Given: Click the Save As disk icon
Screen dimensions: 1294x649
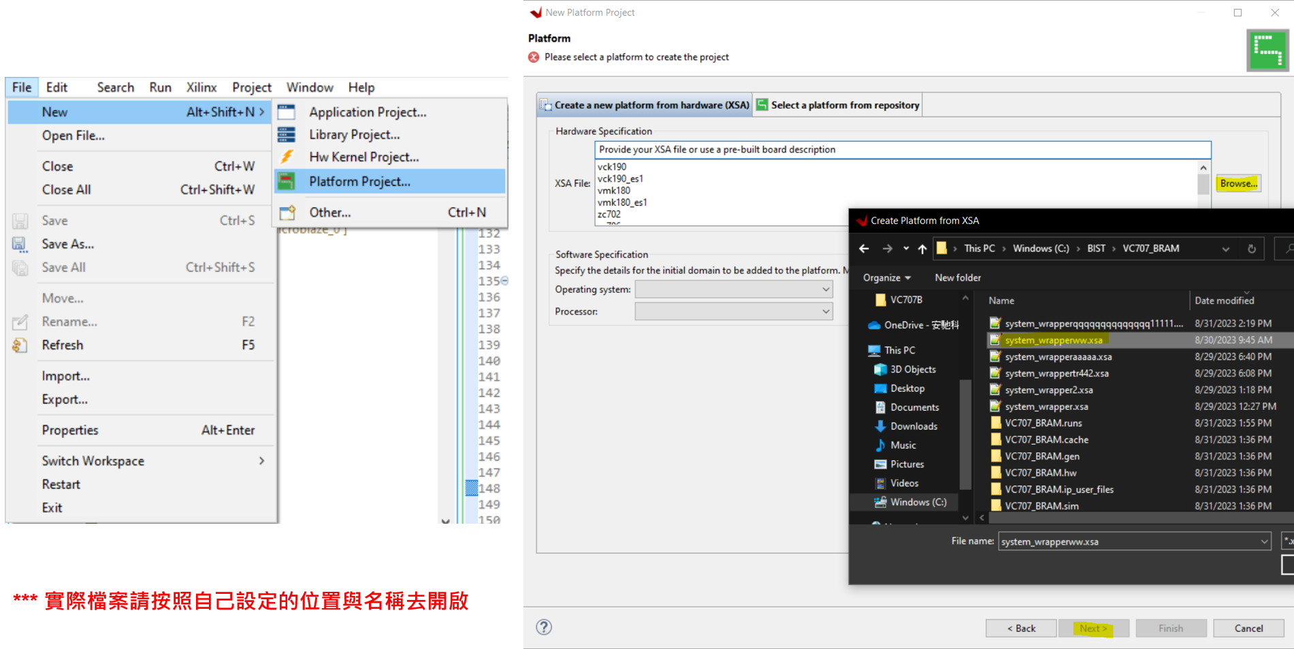Looking at the screenshot, I should [19, 244].
